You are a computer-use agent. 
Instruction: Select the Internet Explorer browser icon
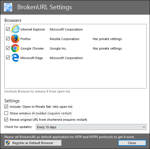click(x=15, y=29)
